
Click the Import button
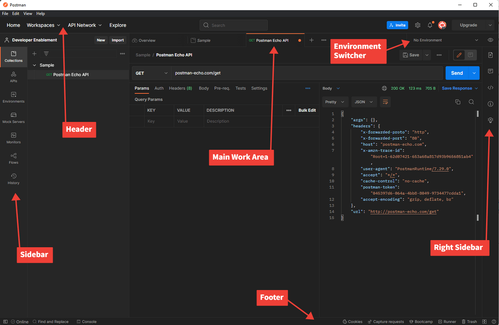(118, 40)
